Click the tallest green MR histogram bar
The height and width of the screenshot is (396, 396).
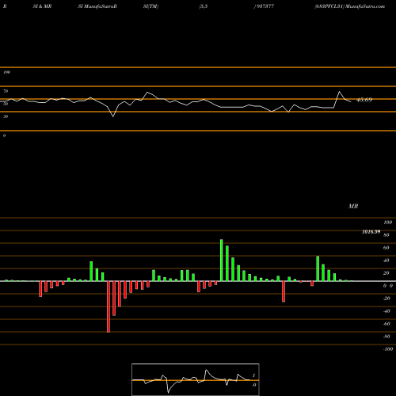point(222,261)
